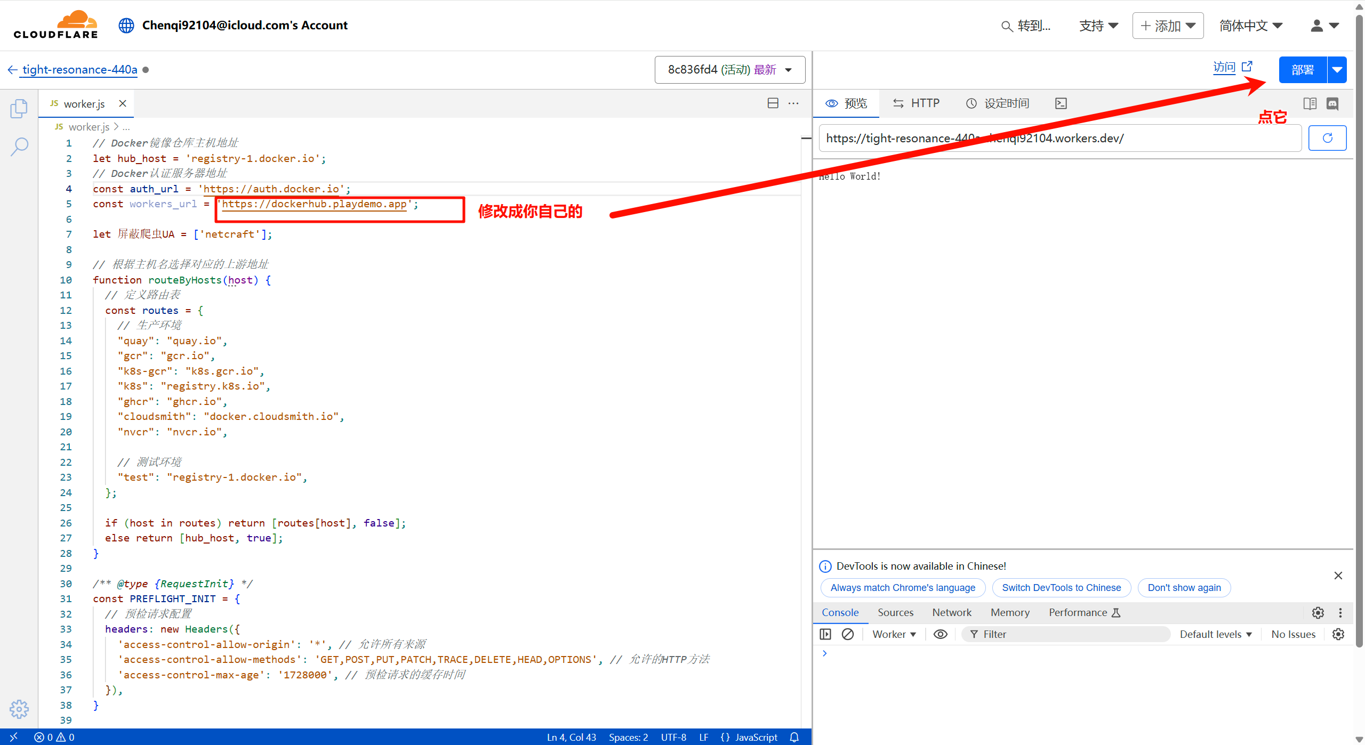Click the LF line ending indicator

[x=704, y=737]
